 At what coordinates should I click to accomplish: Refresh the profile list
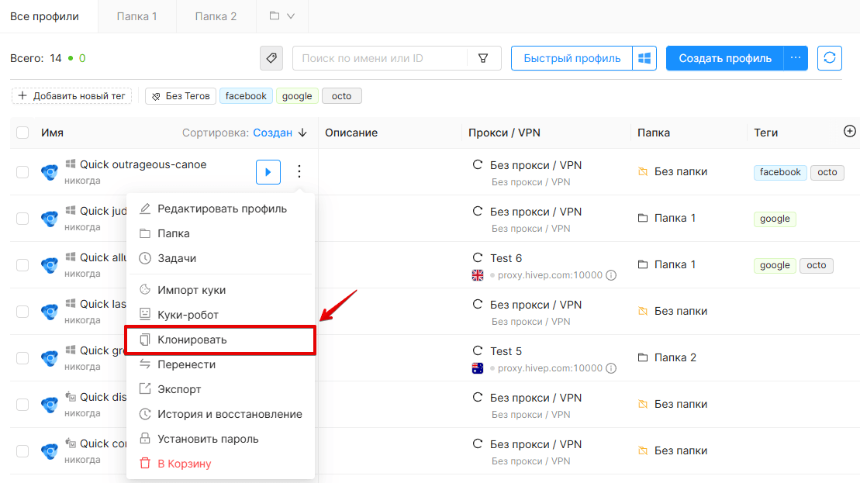tap(829, 58)
